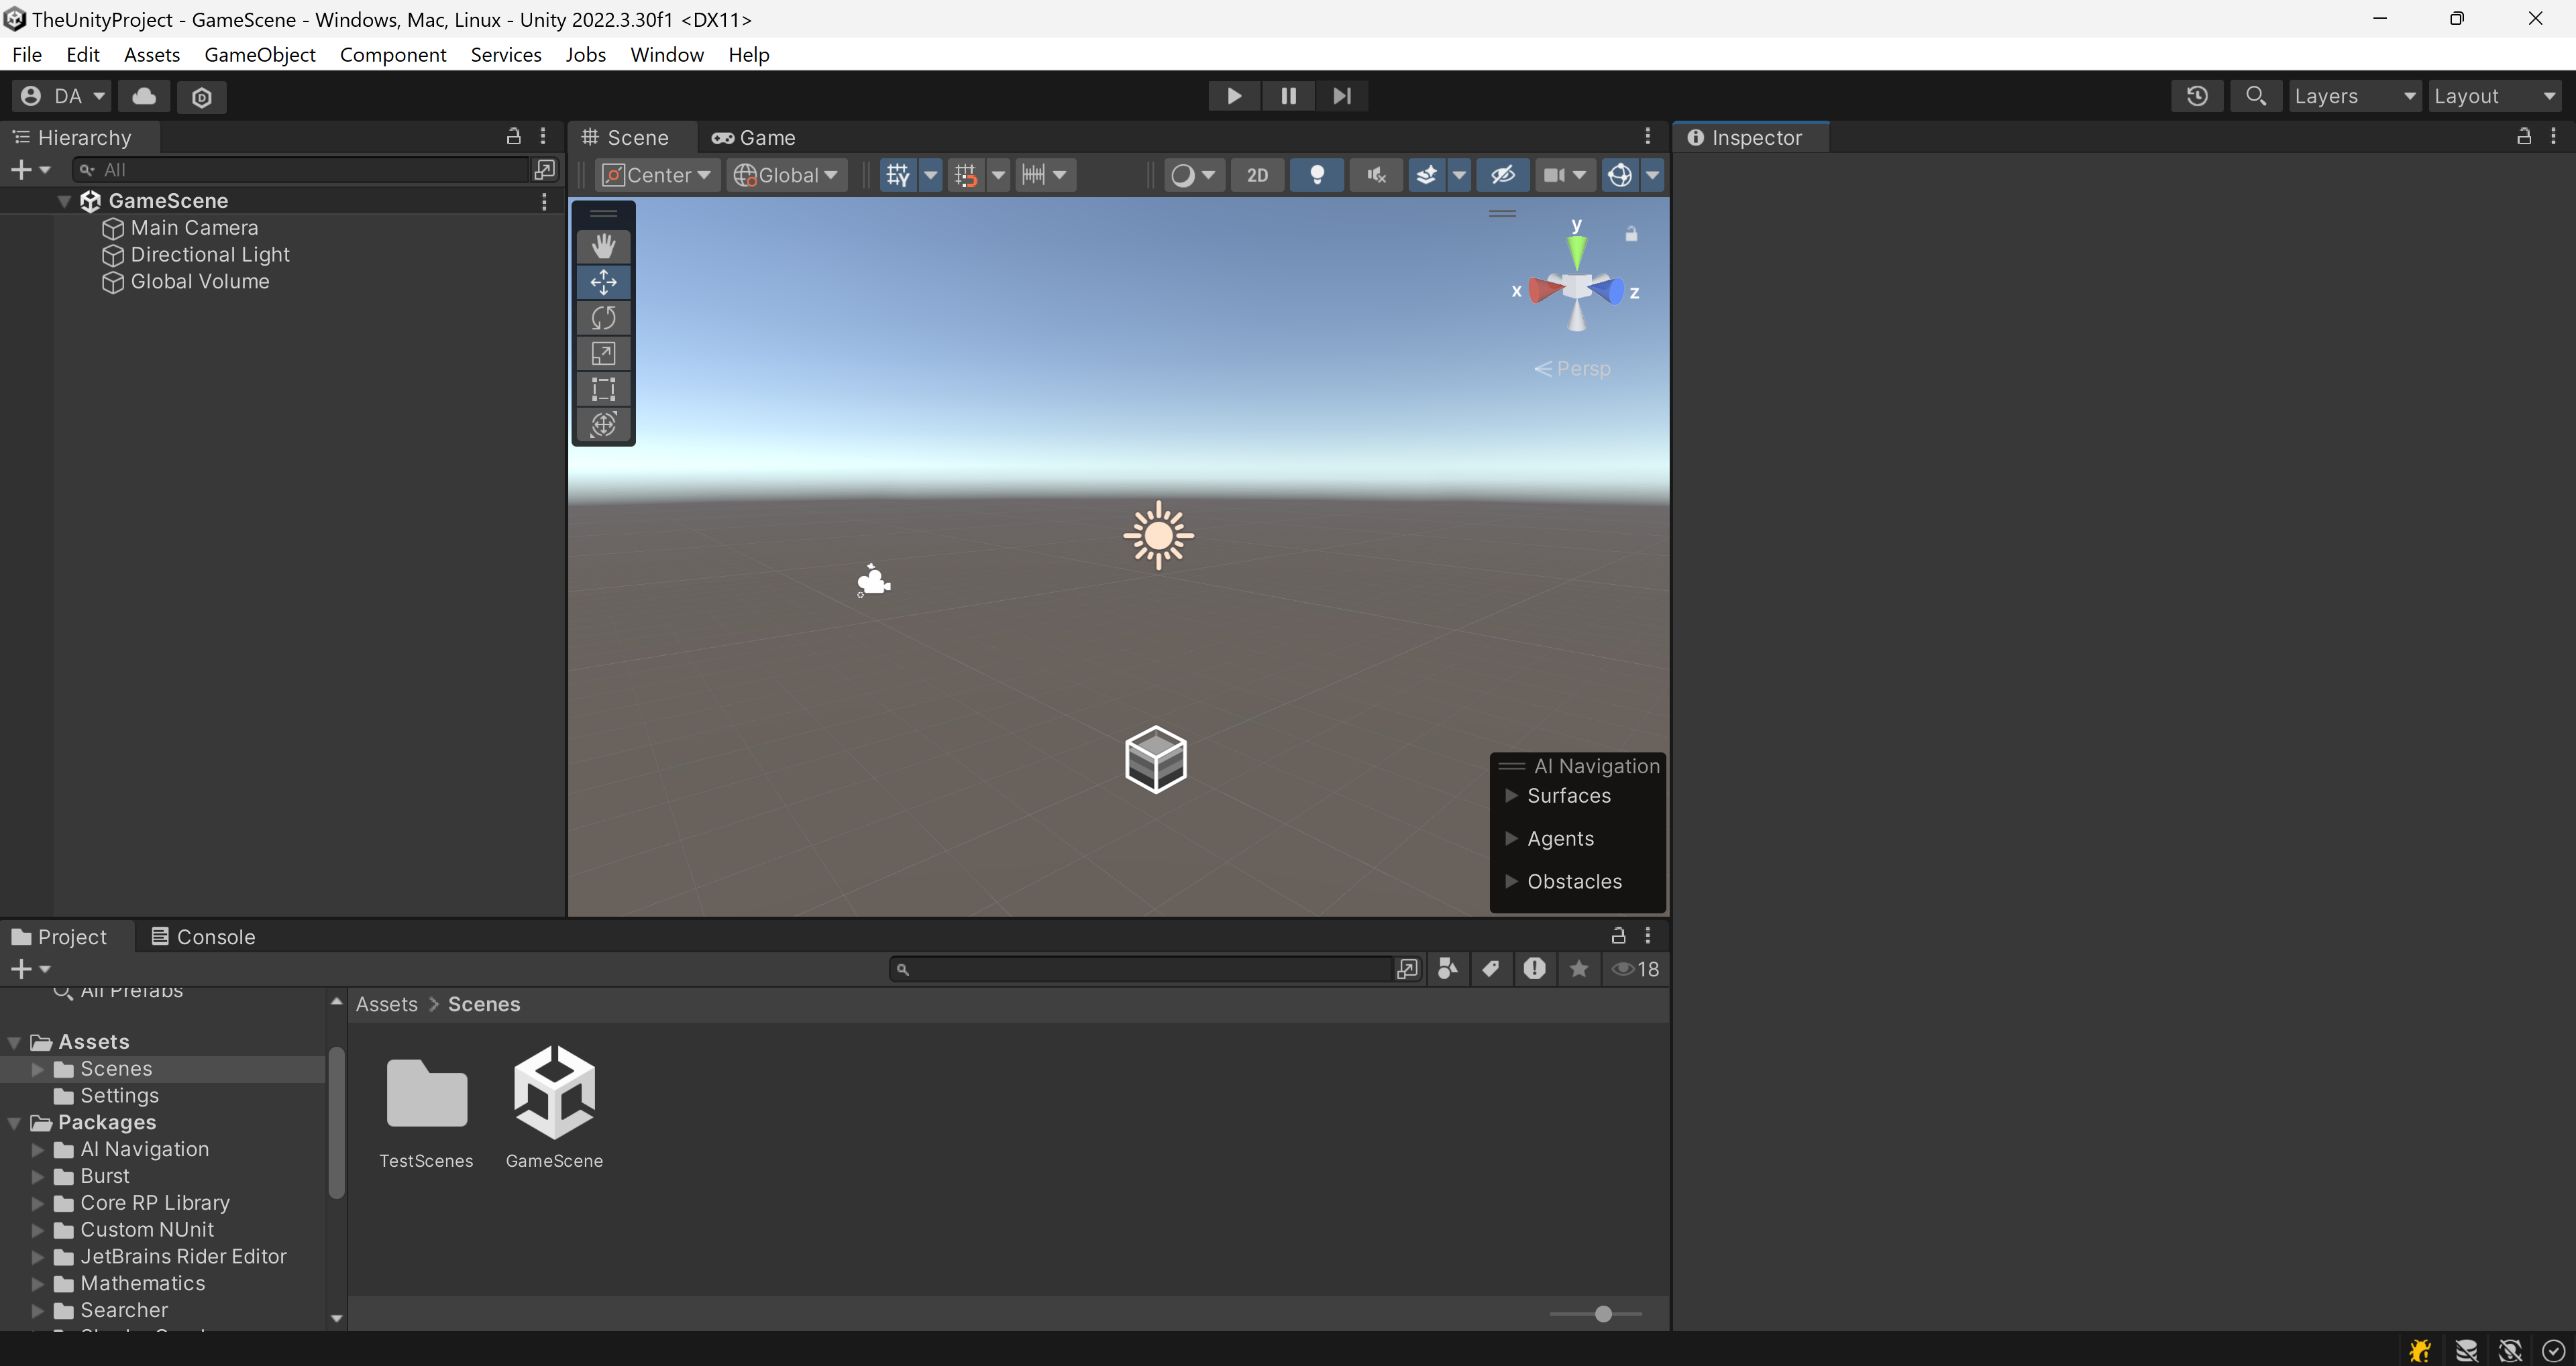This screenshot has width=2576, height=1366.
Task: Click the Directional Light sun gizmo
Action: pos(1158,536)
